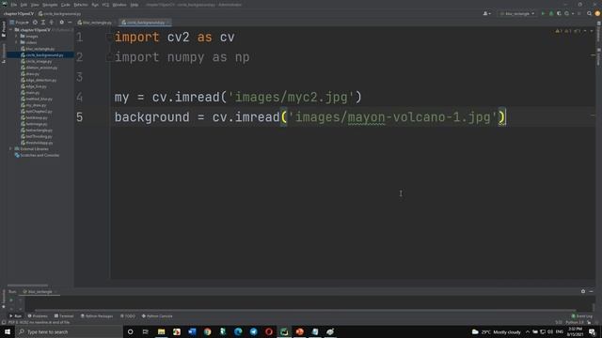Viewport: 602px width, 338px height.
Task: Open the user account icon dropdown
Action: click(x=487, y=13)
